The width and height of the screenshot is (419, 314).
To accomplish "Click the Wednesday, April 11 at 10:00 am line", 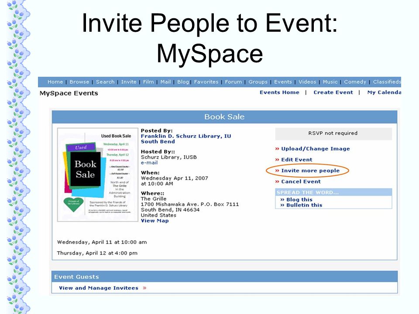I will [102, 242].
